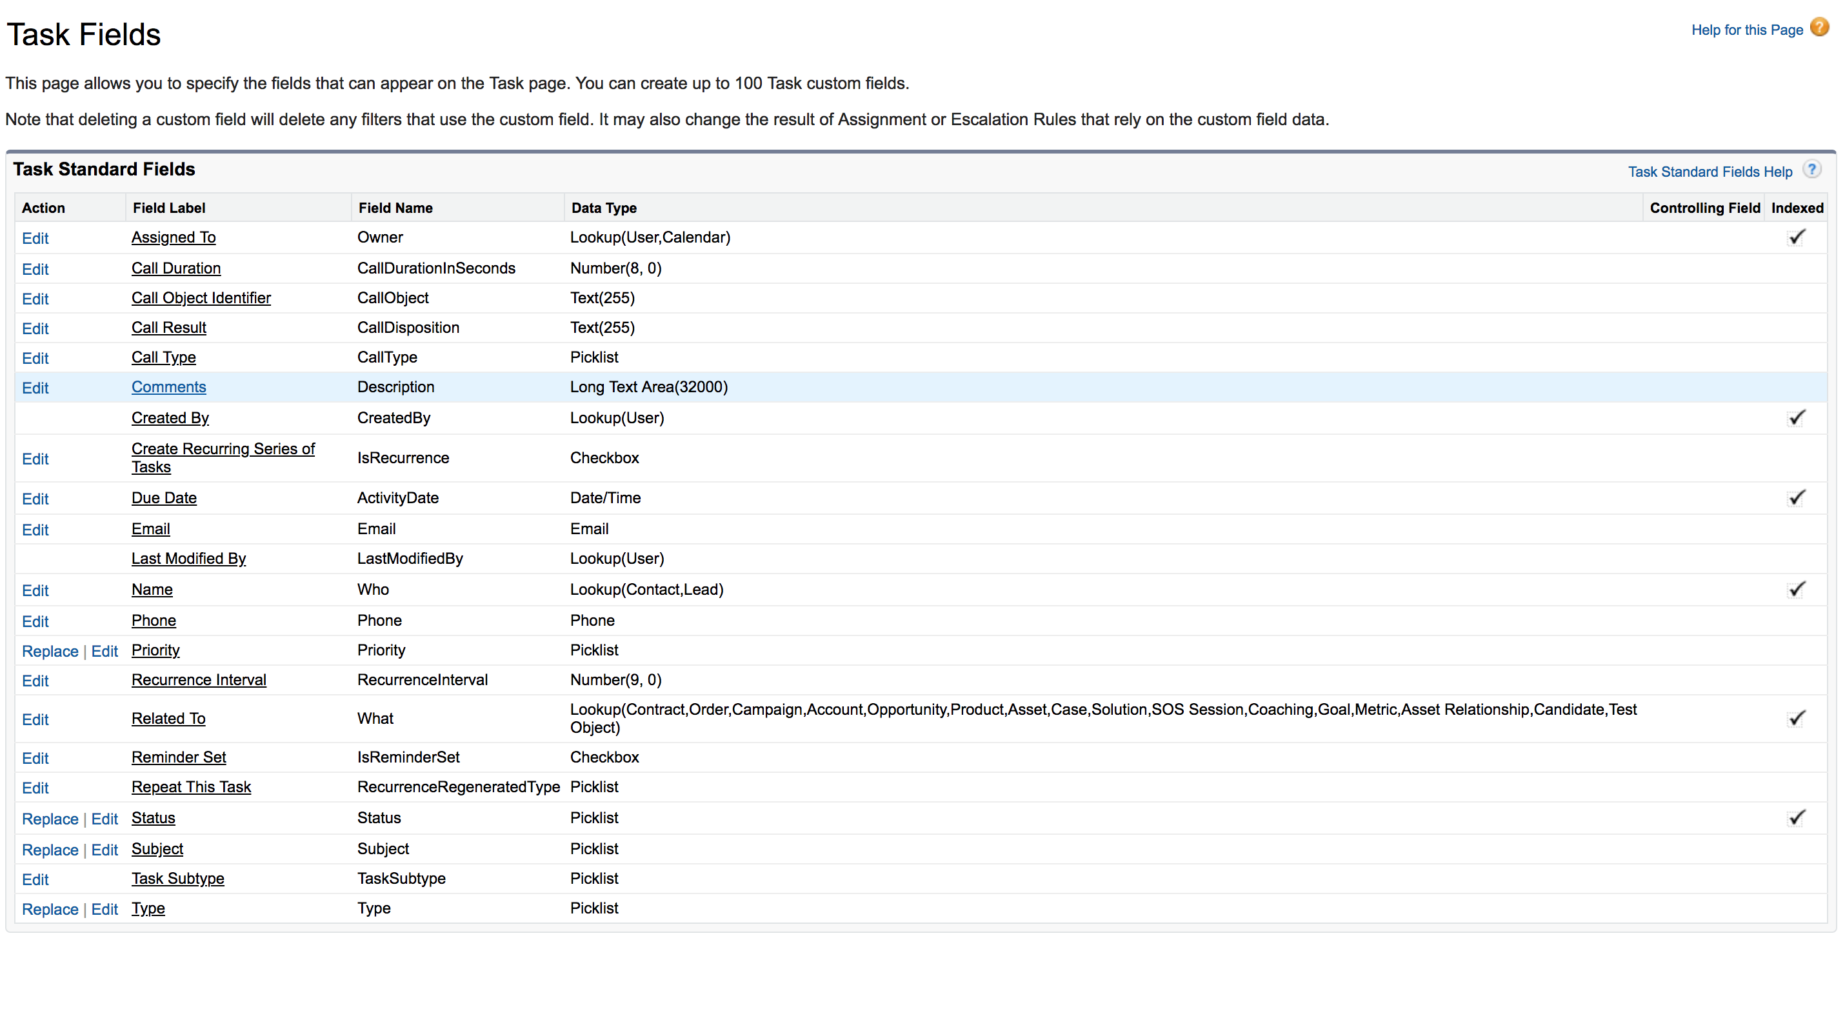Open the Task Standard Fields Help link

coord(1710,172)
